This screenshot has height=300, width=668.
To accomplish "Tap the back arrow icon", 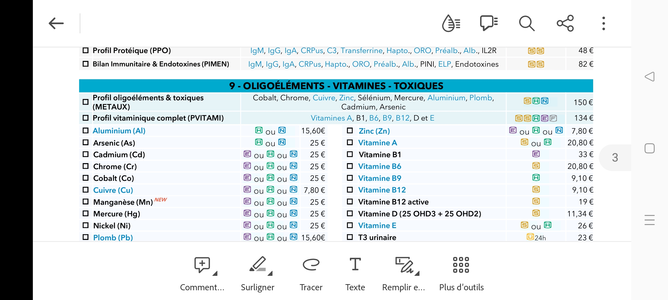I will point(56,23).
